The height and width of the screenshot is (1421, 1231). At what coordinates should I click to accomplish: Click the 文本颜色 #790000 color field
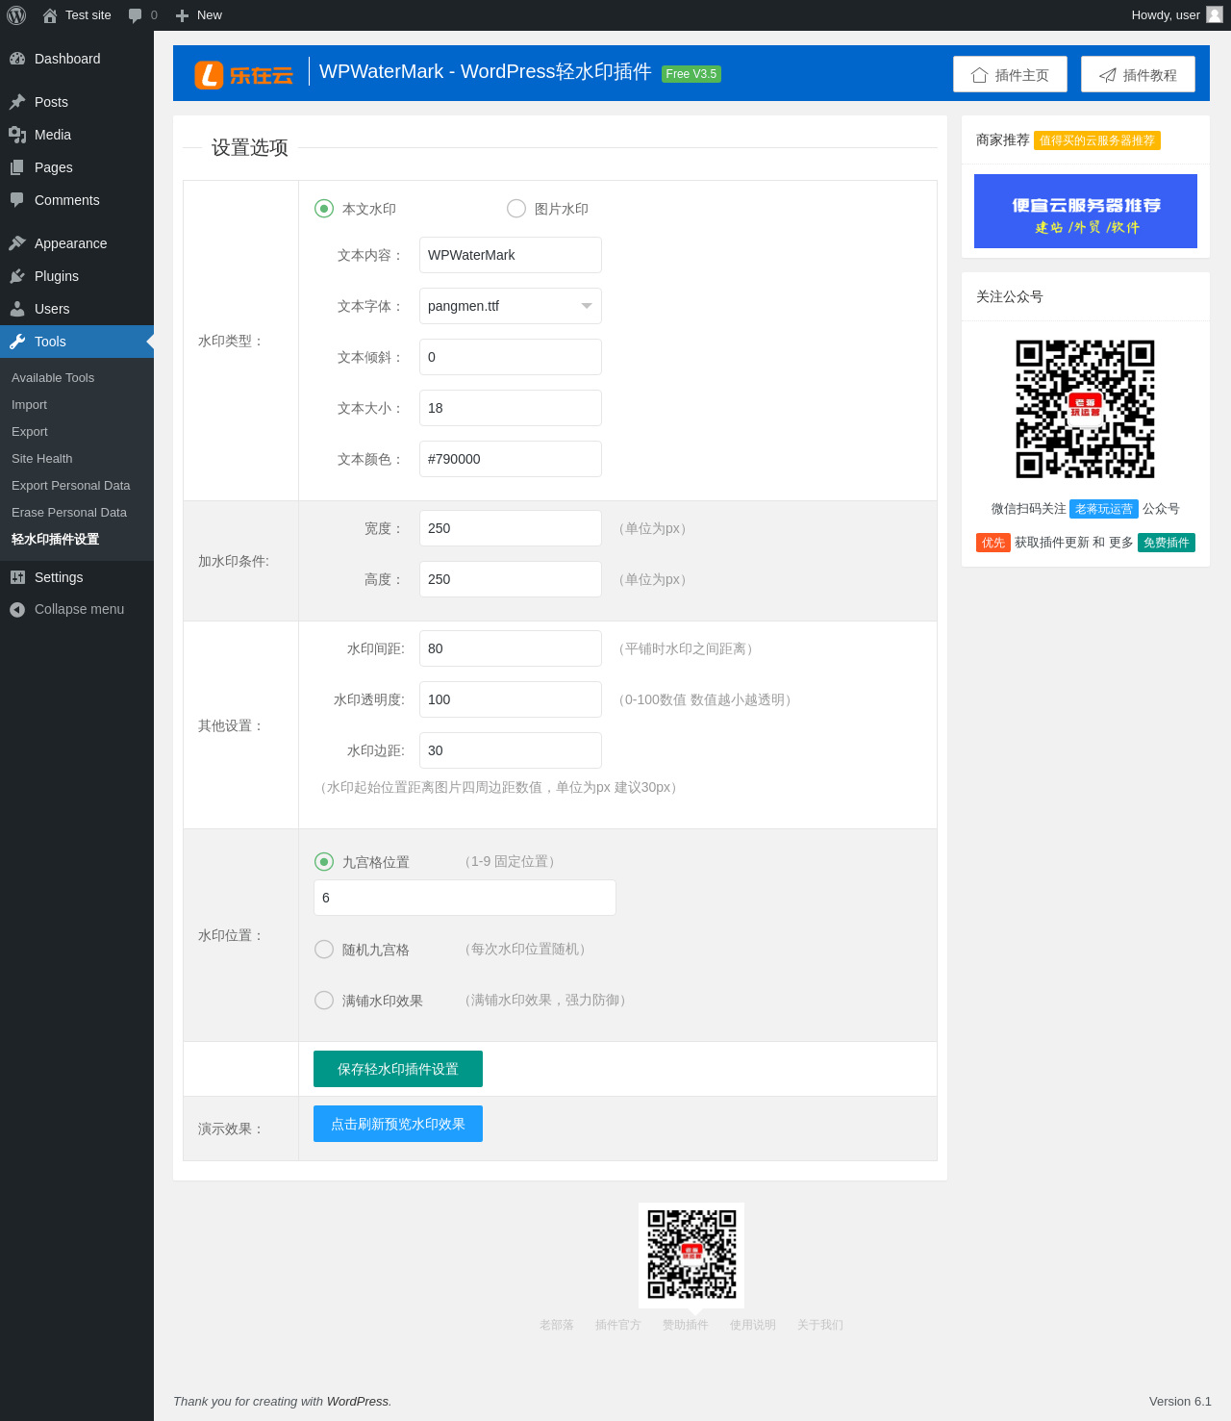coord(511,459)
